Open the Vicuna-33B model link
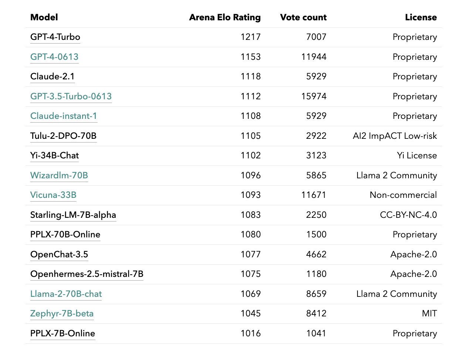 coord(53,195)
